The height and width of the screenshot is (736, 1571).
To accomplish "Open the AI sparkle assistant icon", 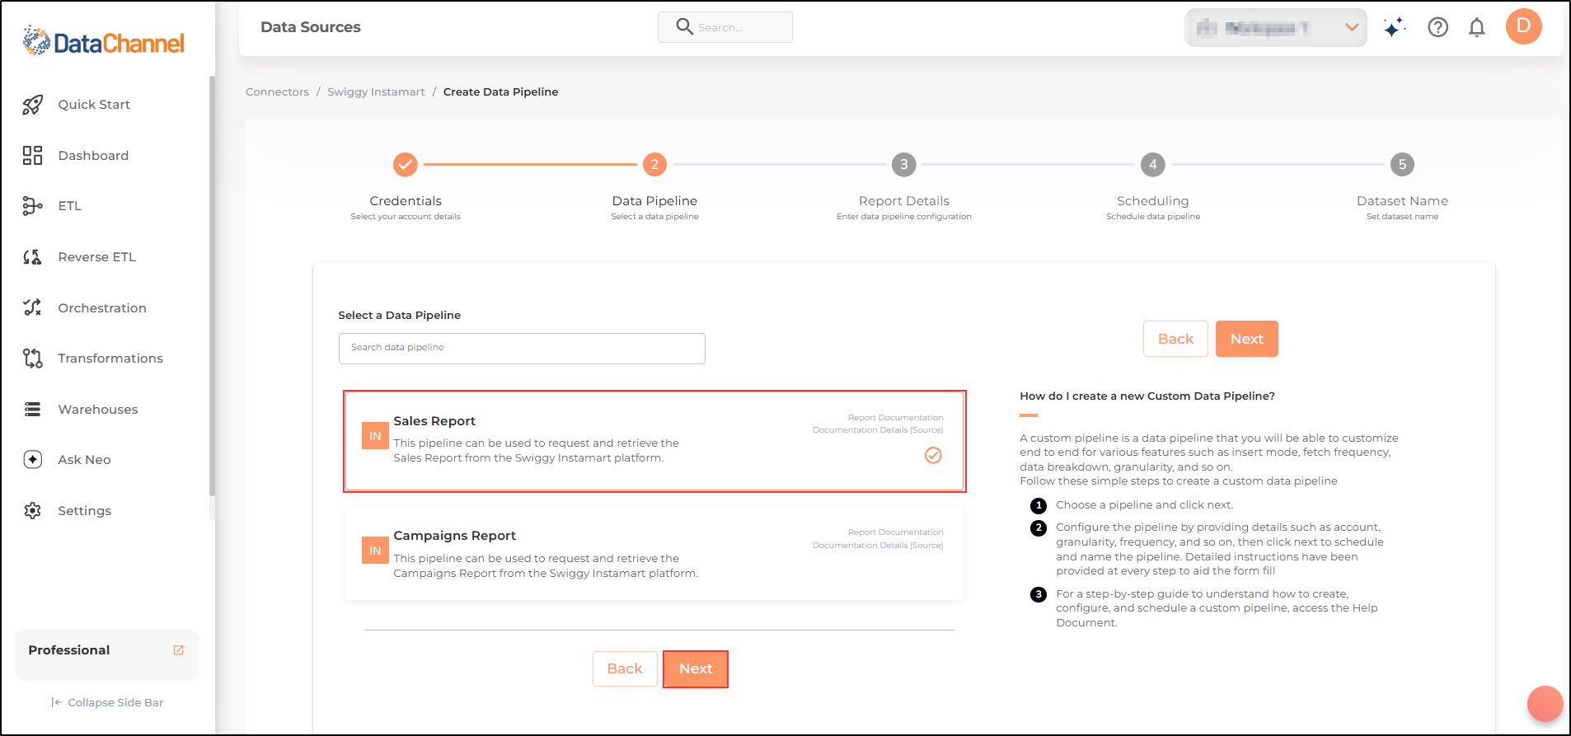I will [x=1394, y=27].
